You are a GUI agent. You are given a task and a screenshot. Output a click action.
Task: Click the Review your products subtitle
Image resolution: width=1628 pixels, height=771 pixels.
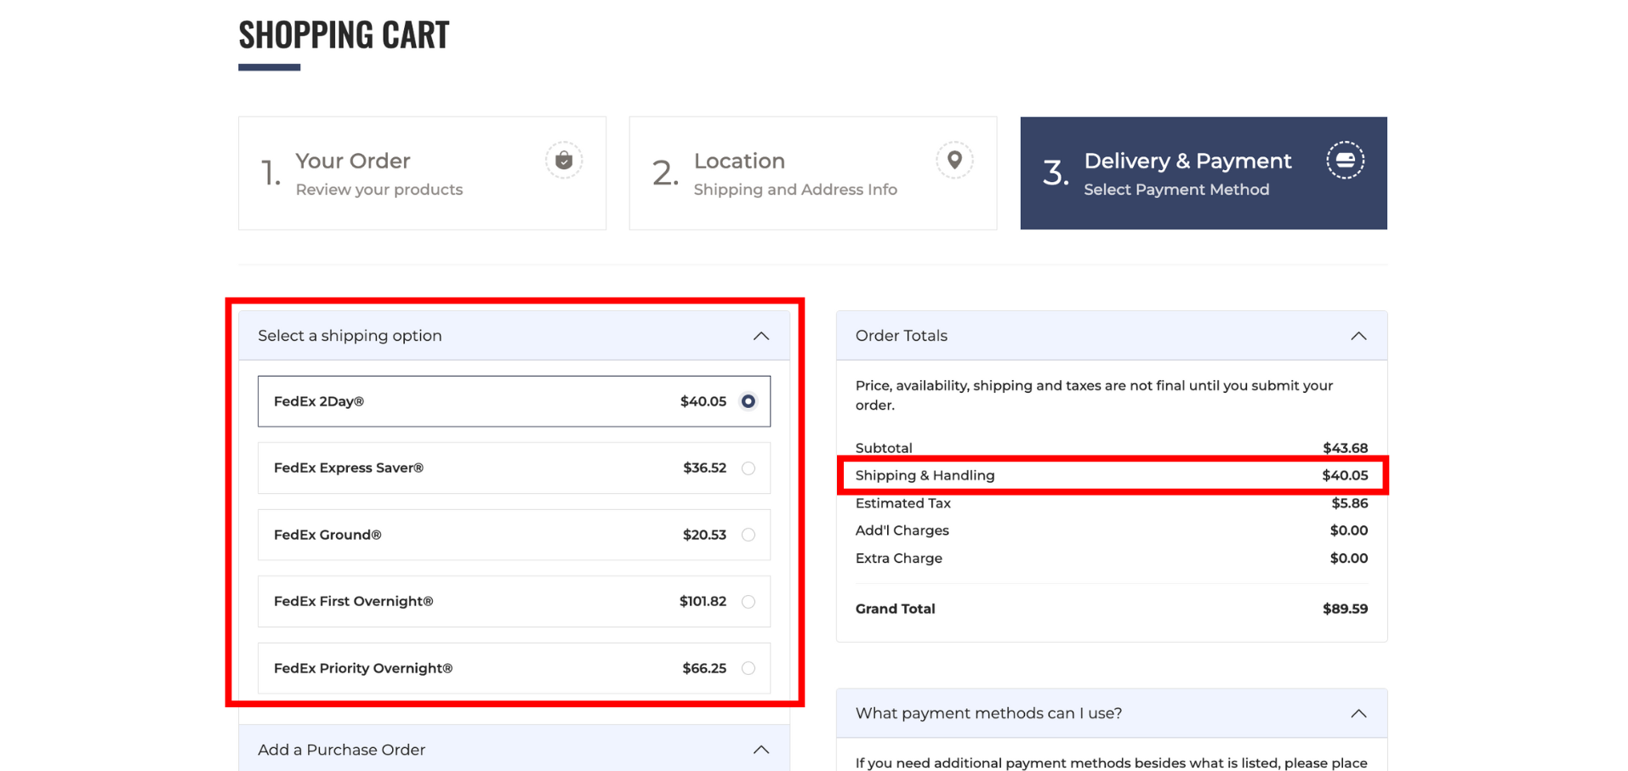point(379,190)
